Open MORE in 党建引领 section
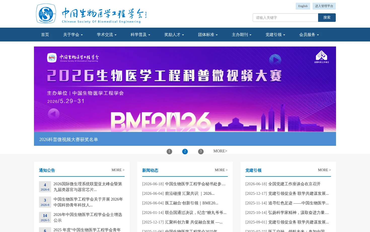This screenshot has width=370, height=232. 324,170
